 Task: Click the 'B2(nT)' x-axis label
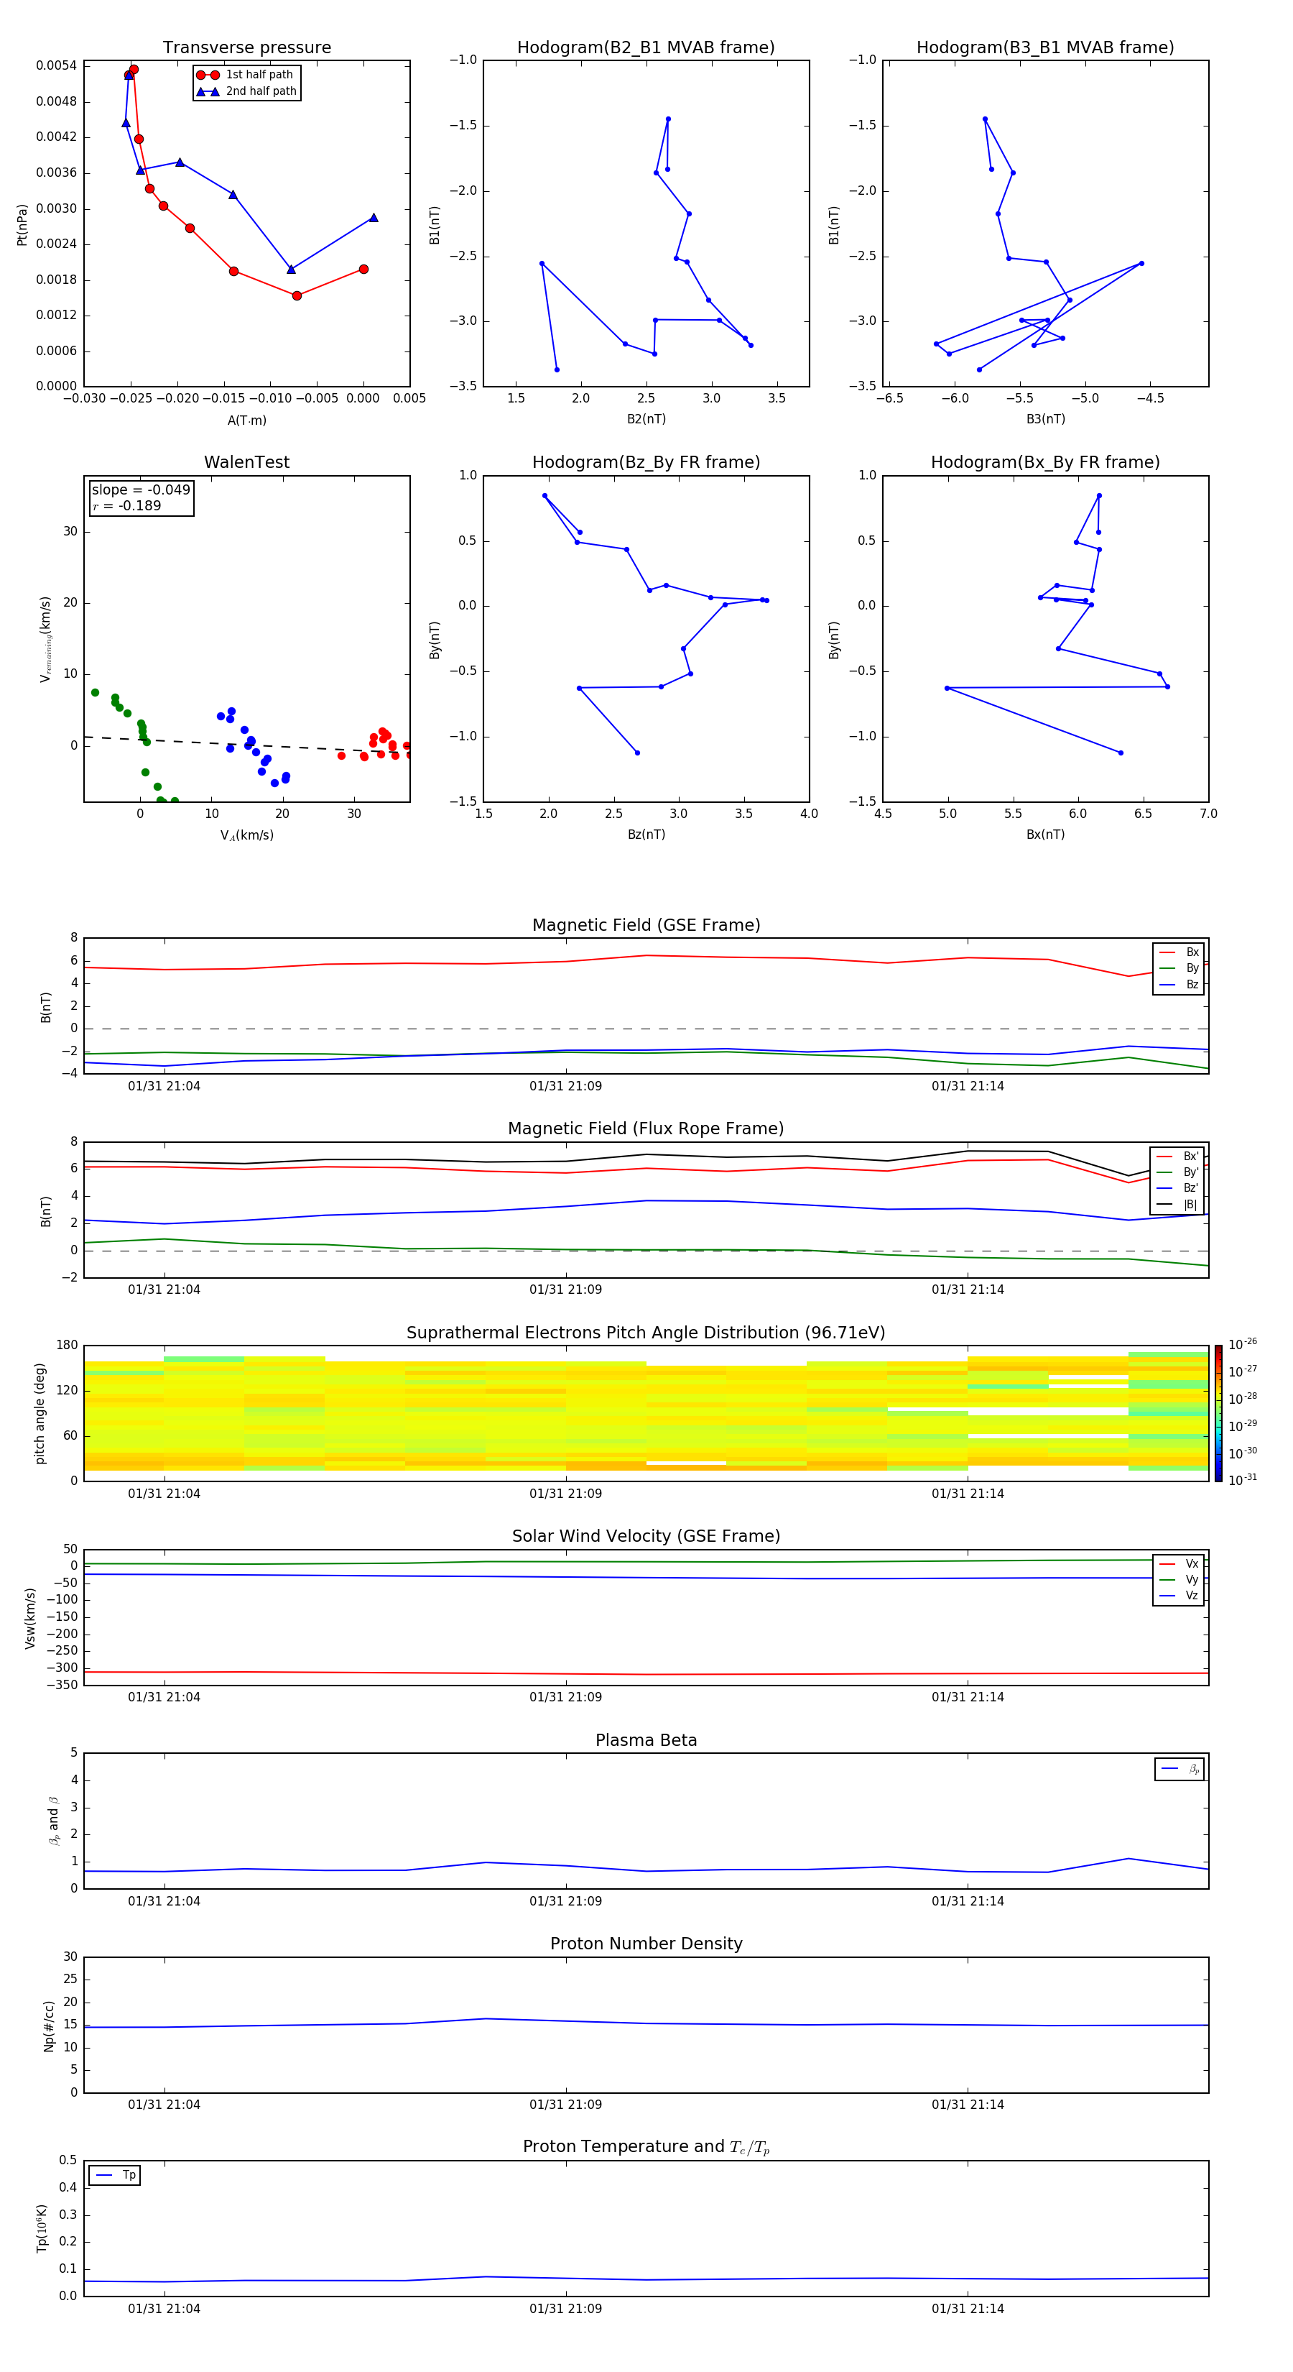(646, 419)
